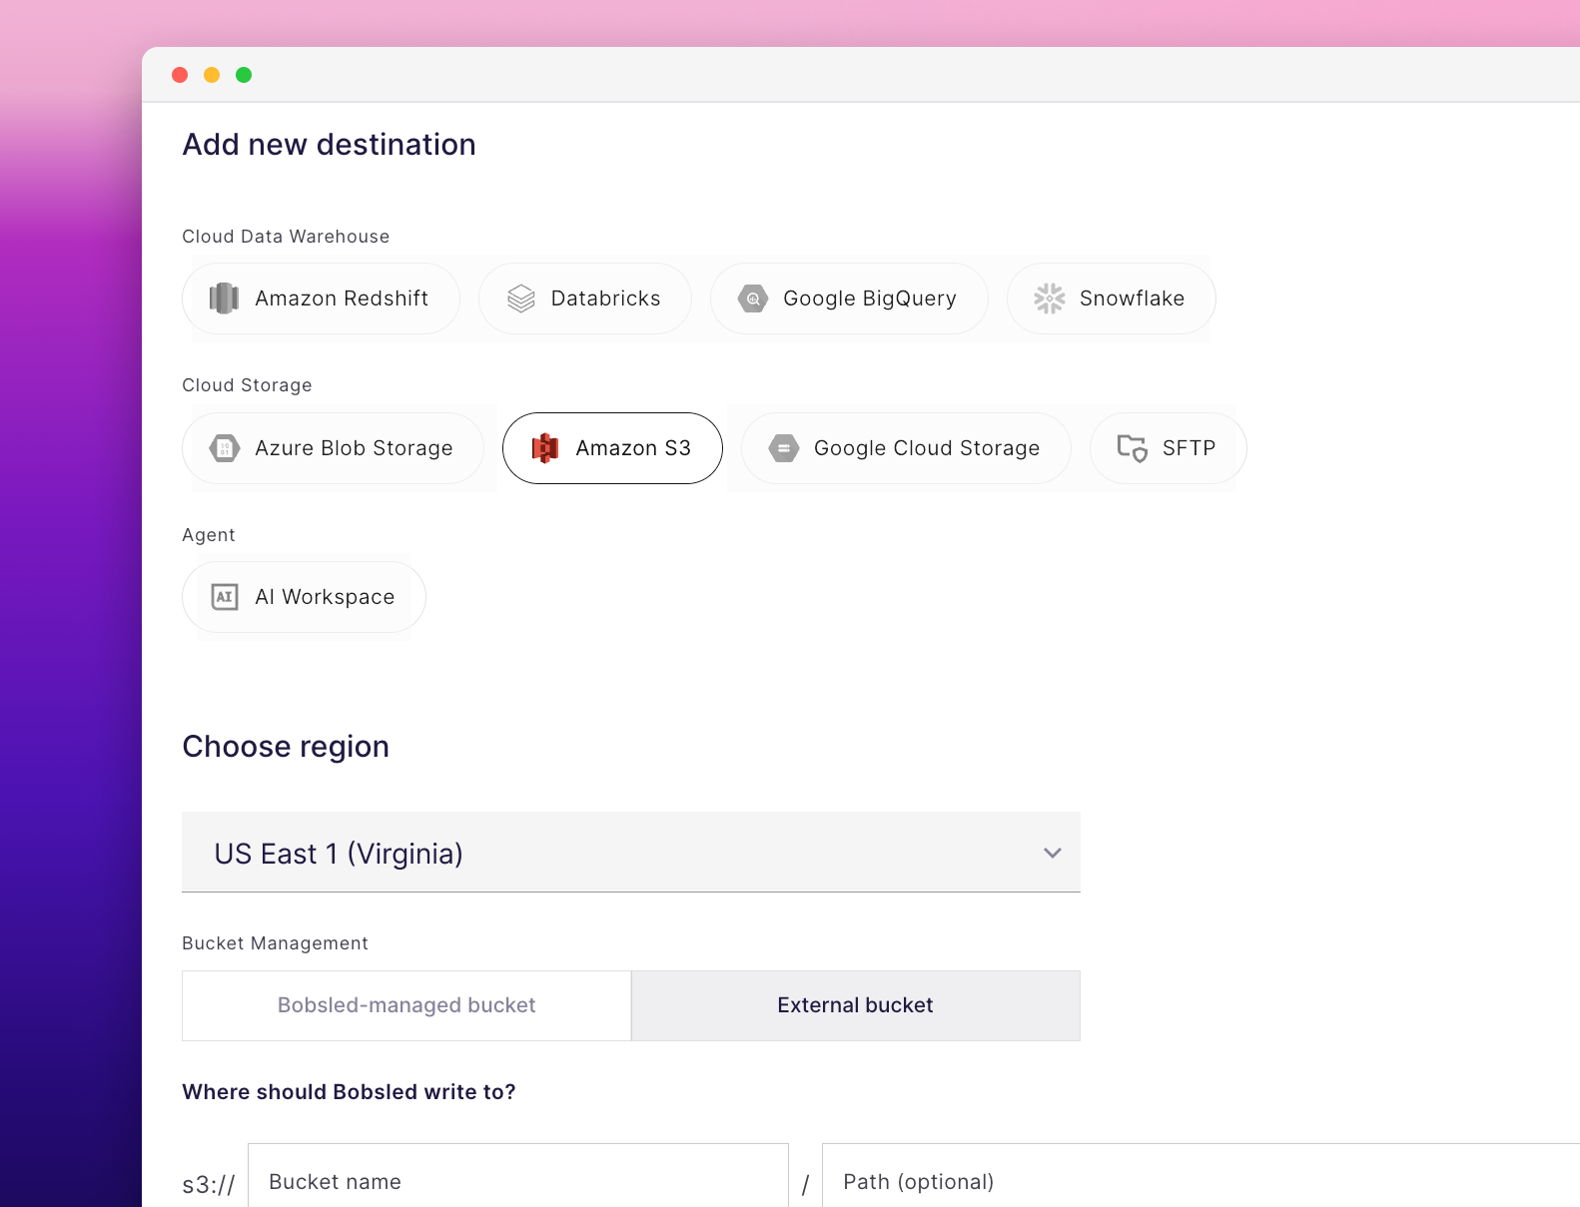Select the AI Workspace agent

[304, 597]
